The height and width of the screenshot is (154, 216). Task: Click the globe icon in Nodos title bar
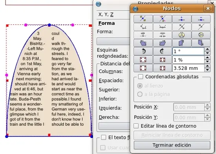coord(135,9)
